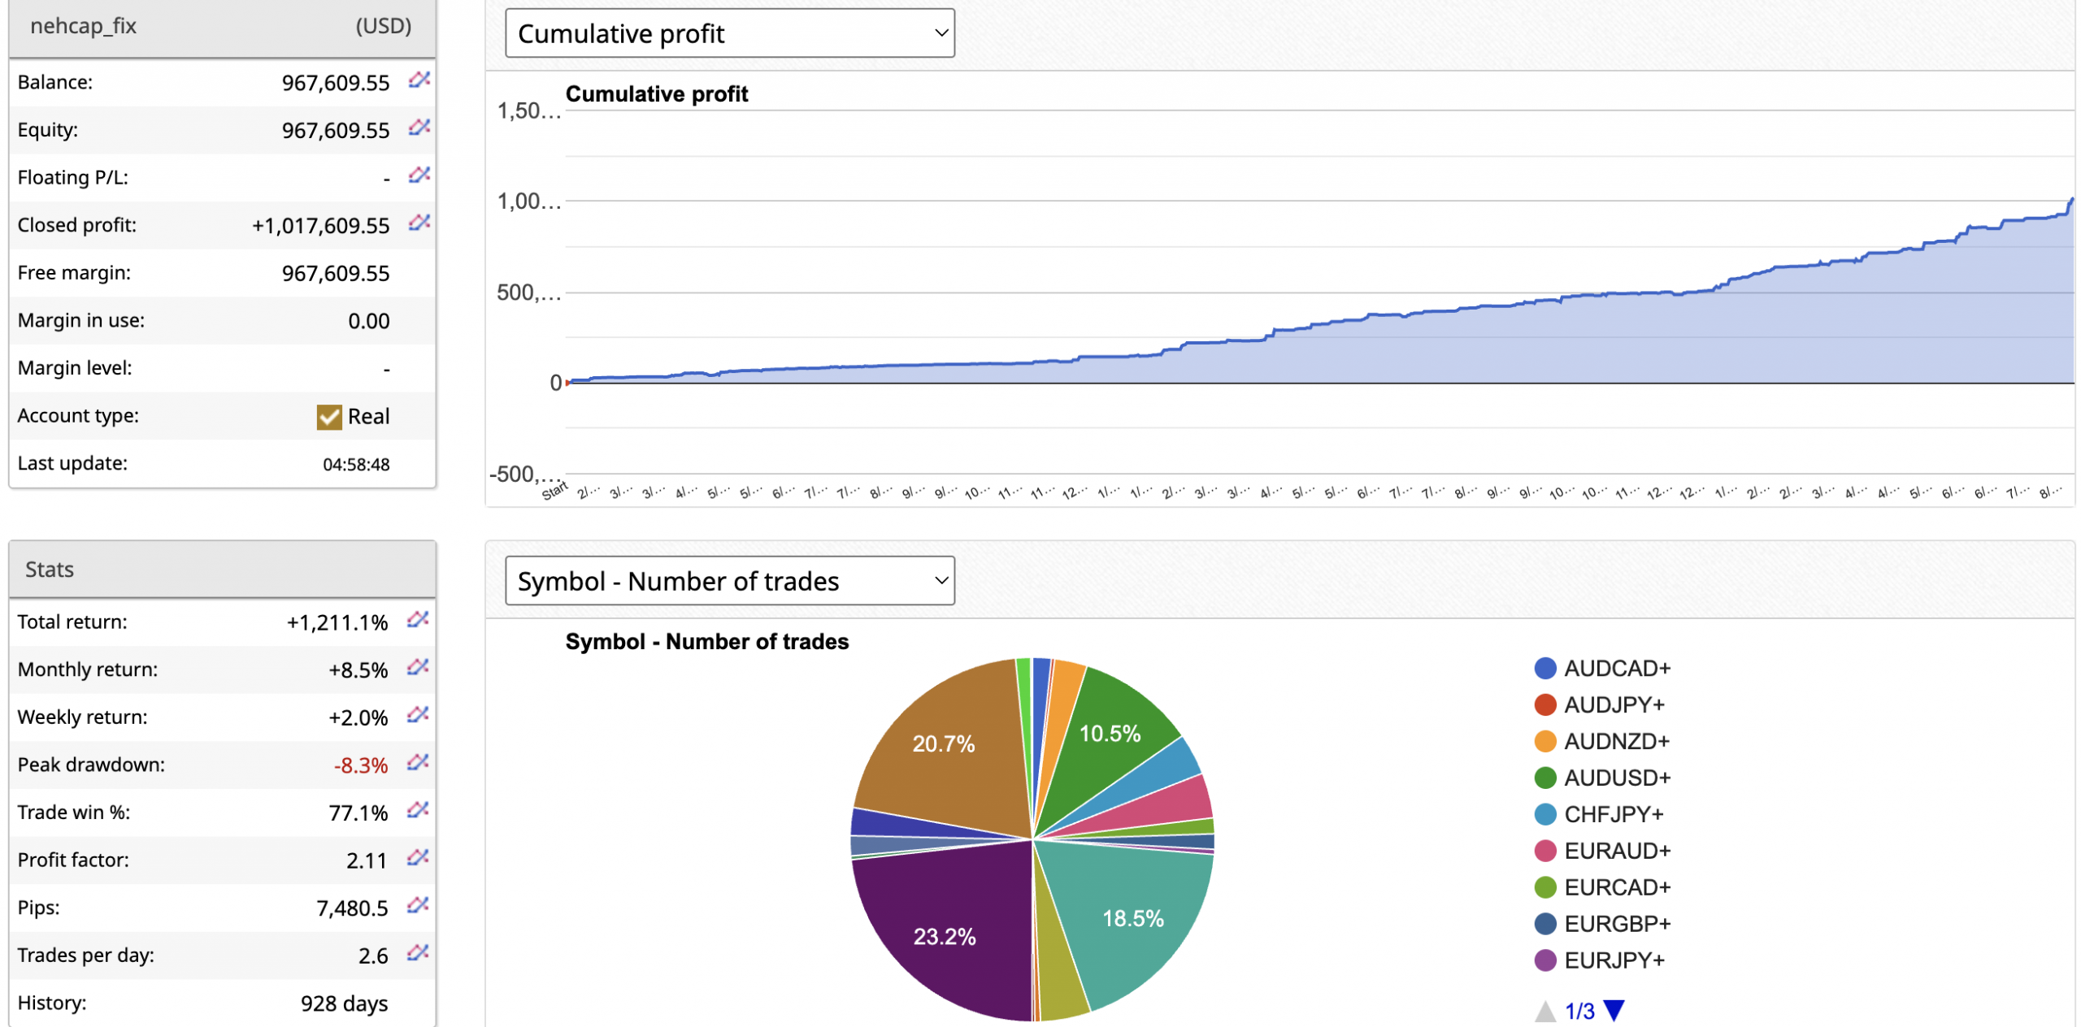The height and width of the screenshot is (1027, 2081).
Task: Toggle the Real account type checkbox
Action: tap(328, 417)
